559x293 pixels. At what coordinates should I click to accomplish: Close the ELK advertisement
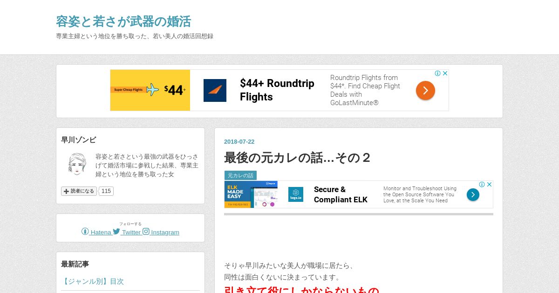(489, 185)
